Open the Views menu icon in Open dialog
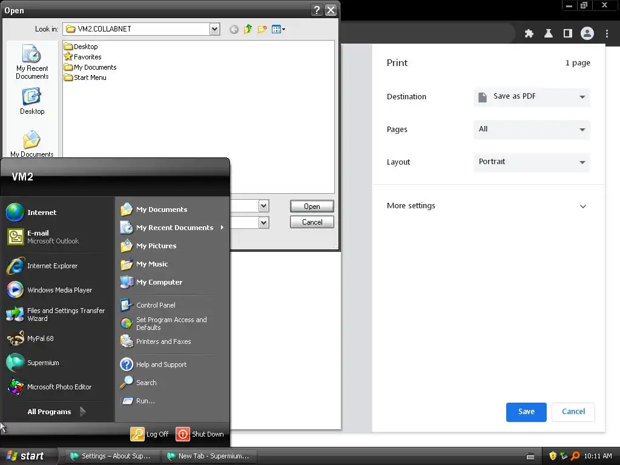The height and width of the screenshot is (465, 620). coord(279,29)
